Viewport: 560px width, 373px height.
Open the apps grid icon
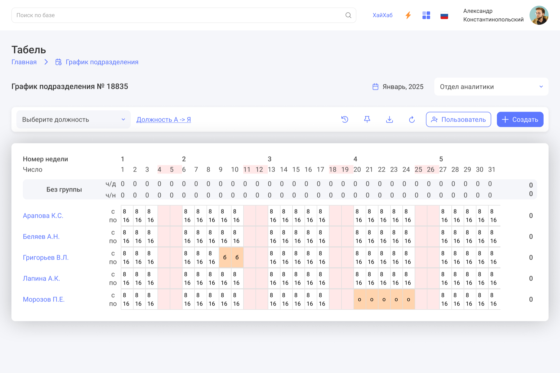[426, 15]
